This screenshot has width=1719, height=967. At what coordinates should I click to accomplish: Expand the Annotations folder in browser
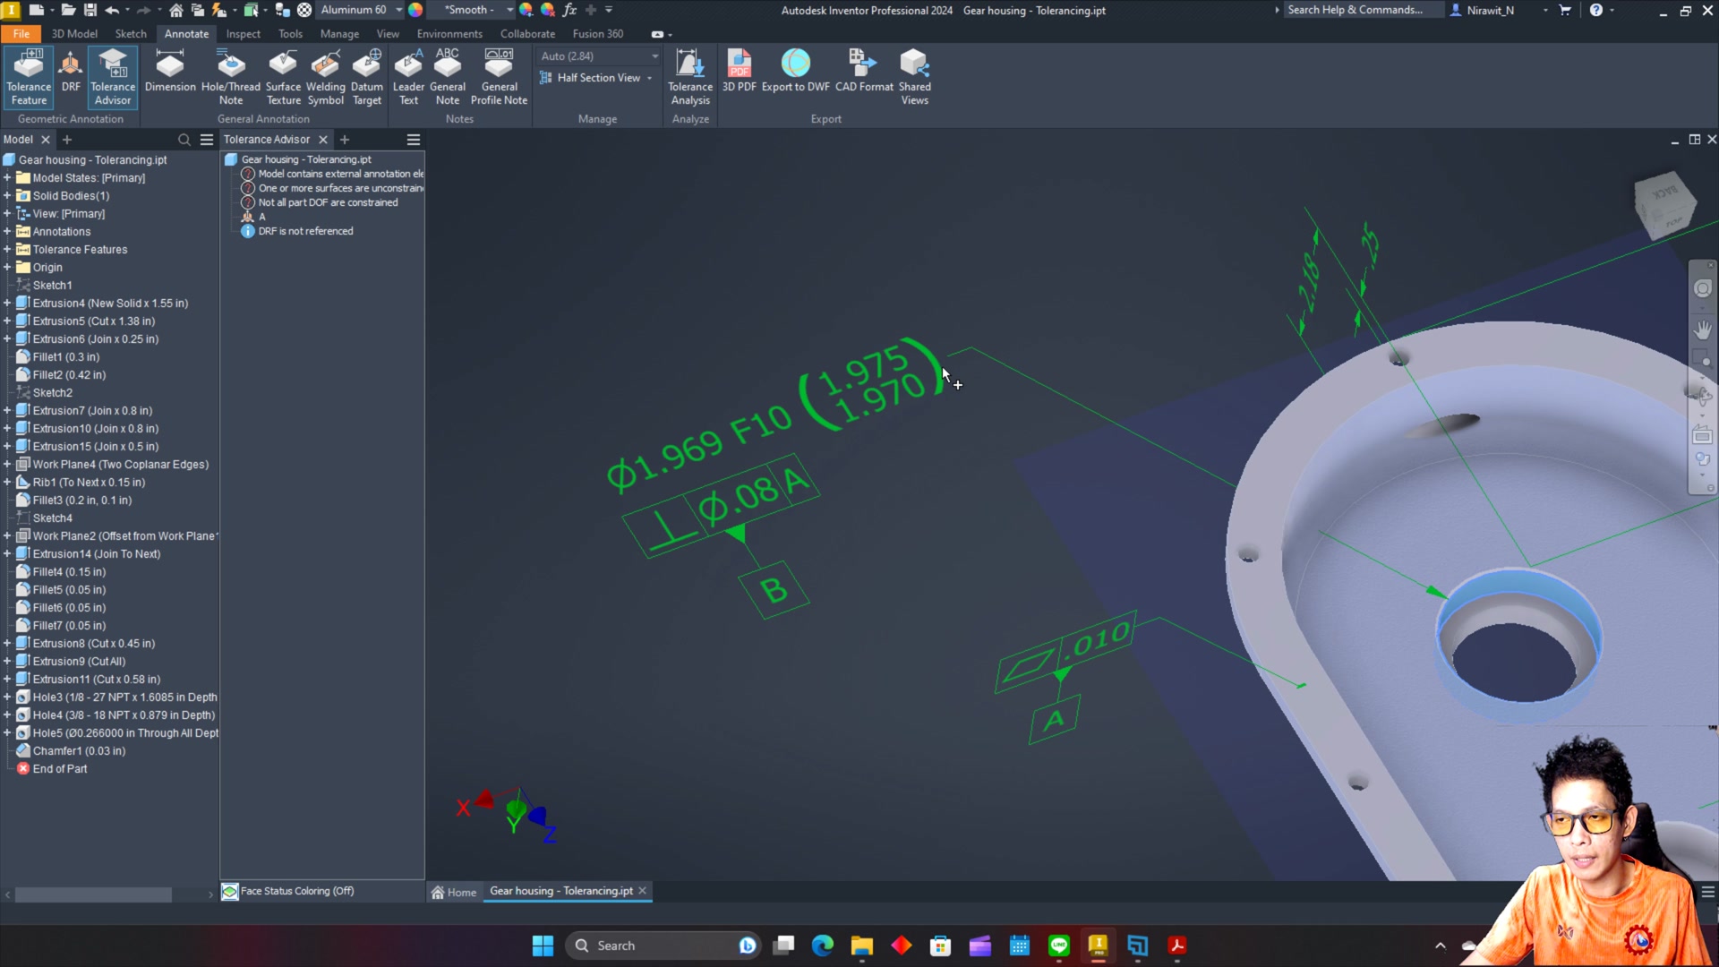7,232
